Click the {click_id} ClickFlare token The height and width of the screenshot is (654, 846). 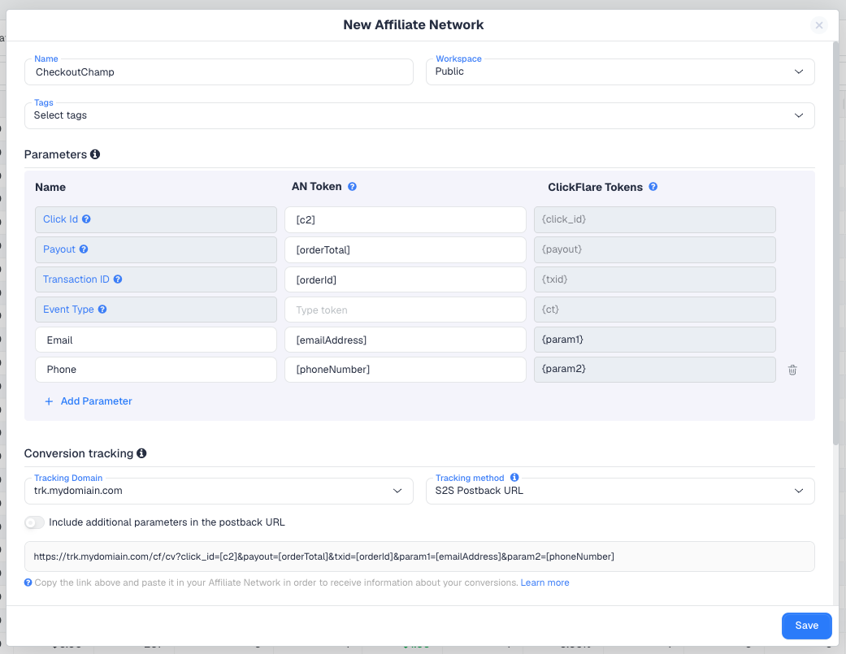(x=654, y=220)
